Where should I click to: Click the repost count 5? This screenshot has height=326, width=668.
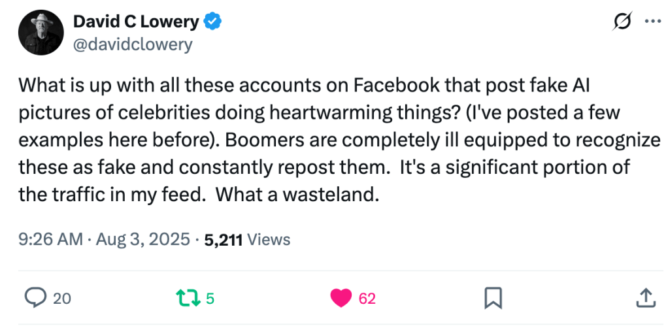[210, 299]
